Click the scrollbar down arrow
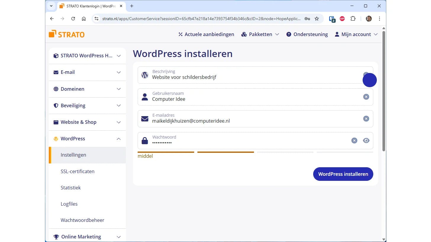The image size is (431, 242). click(384, 239)
